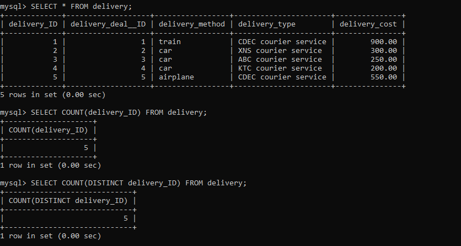
Task: Click the airplane delivery method cell
Action: tap(176, 77)
